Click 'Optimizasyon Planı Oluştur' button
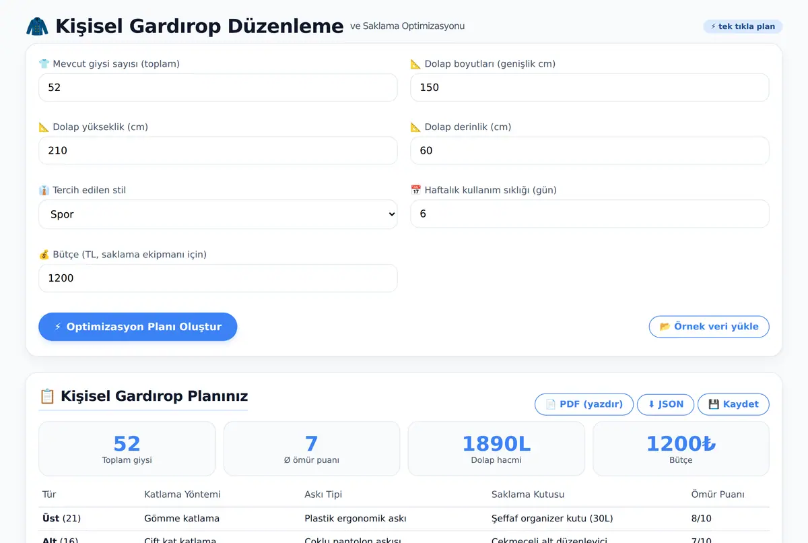This screenshot has width=808, height=543. (x=138, y=327)
